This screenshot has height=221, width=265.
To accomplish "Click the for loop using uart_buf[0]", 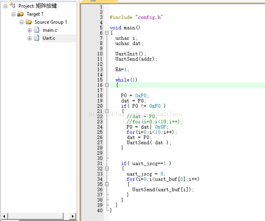I will pyautogui.click(x=163, y=179).
